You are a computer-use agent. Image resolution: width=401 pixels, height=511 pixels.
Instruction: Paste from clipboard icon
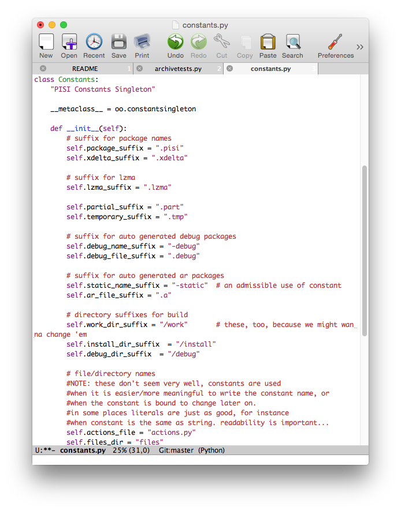[268, 42]
